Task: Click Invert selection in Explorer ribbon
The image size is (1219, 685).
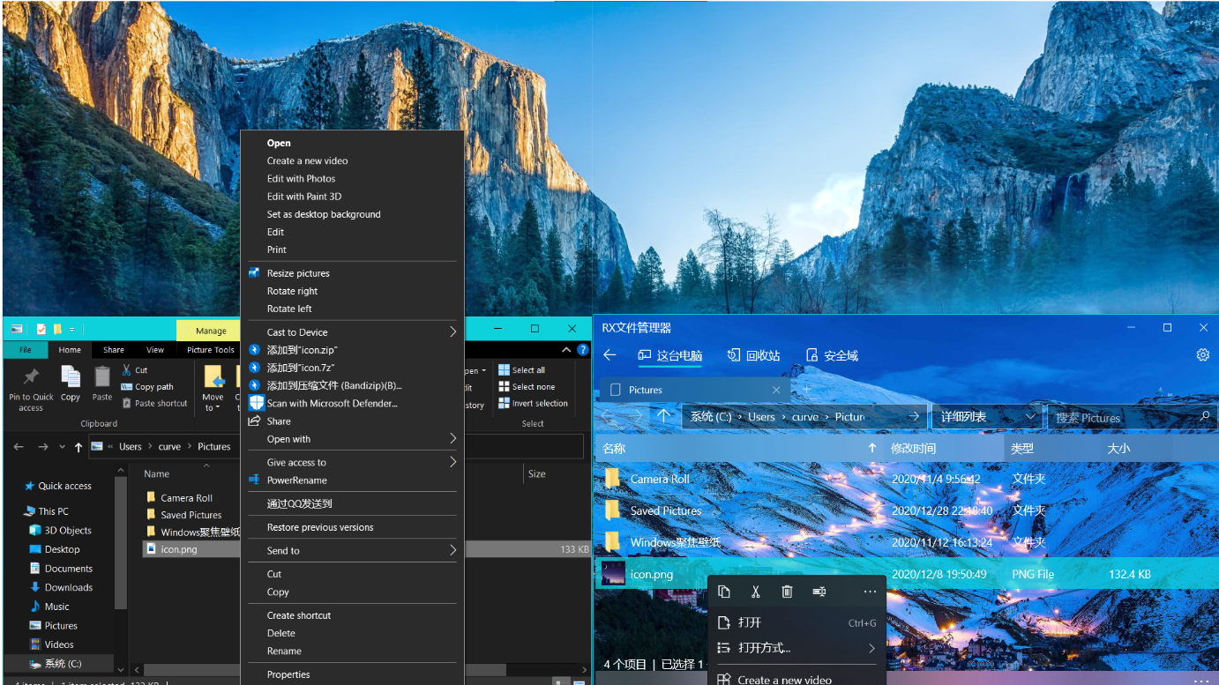Action: (x=533, y=404)
